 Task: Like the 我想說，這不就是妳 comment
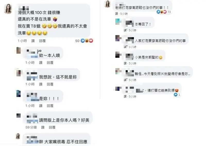point(41,84)
